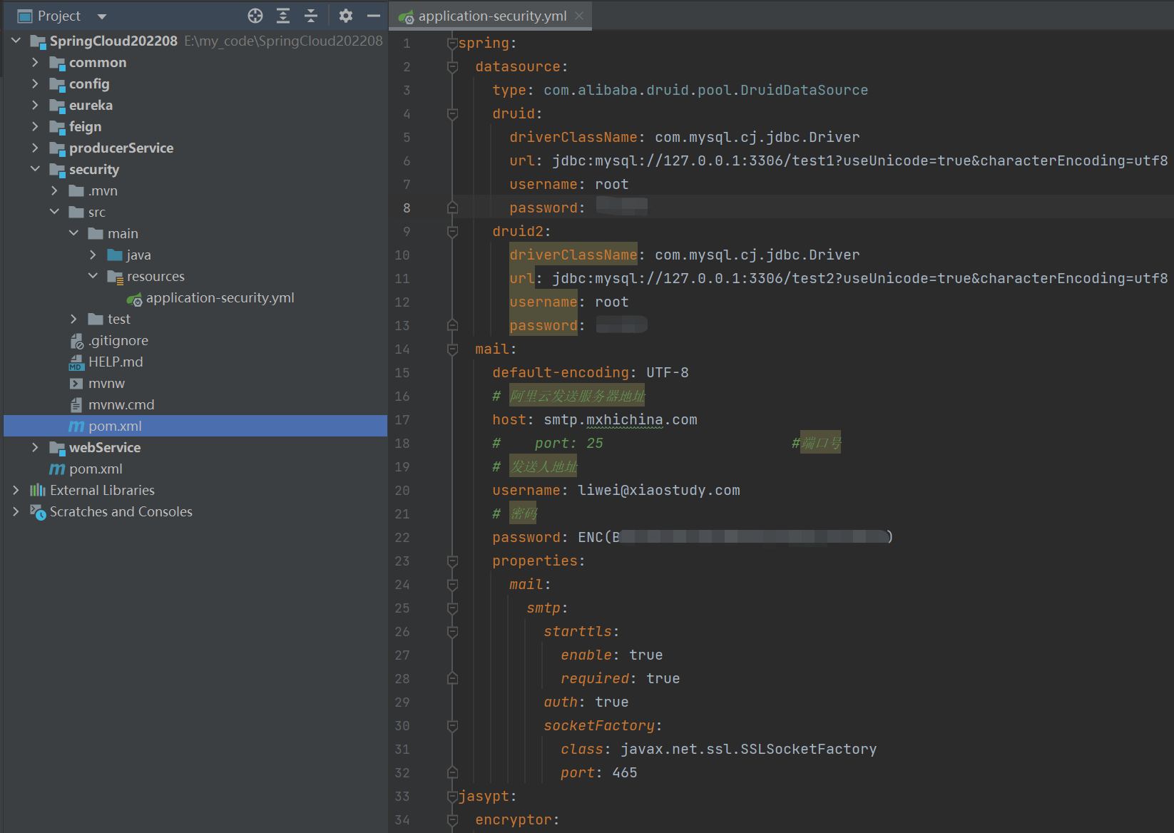Select the root pom.xml file
1174x833 pixels.
pyautogui.click(x=96, y=469)
